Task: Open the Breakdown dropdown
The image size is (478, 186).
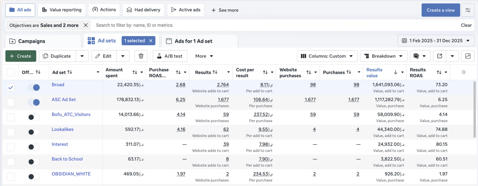Action: coord(384,56)
